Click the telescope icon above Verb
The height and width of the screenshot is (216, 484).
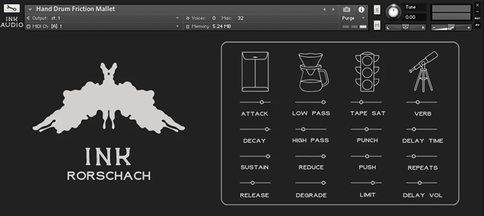point(423,72)
